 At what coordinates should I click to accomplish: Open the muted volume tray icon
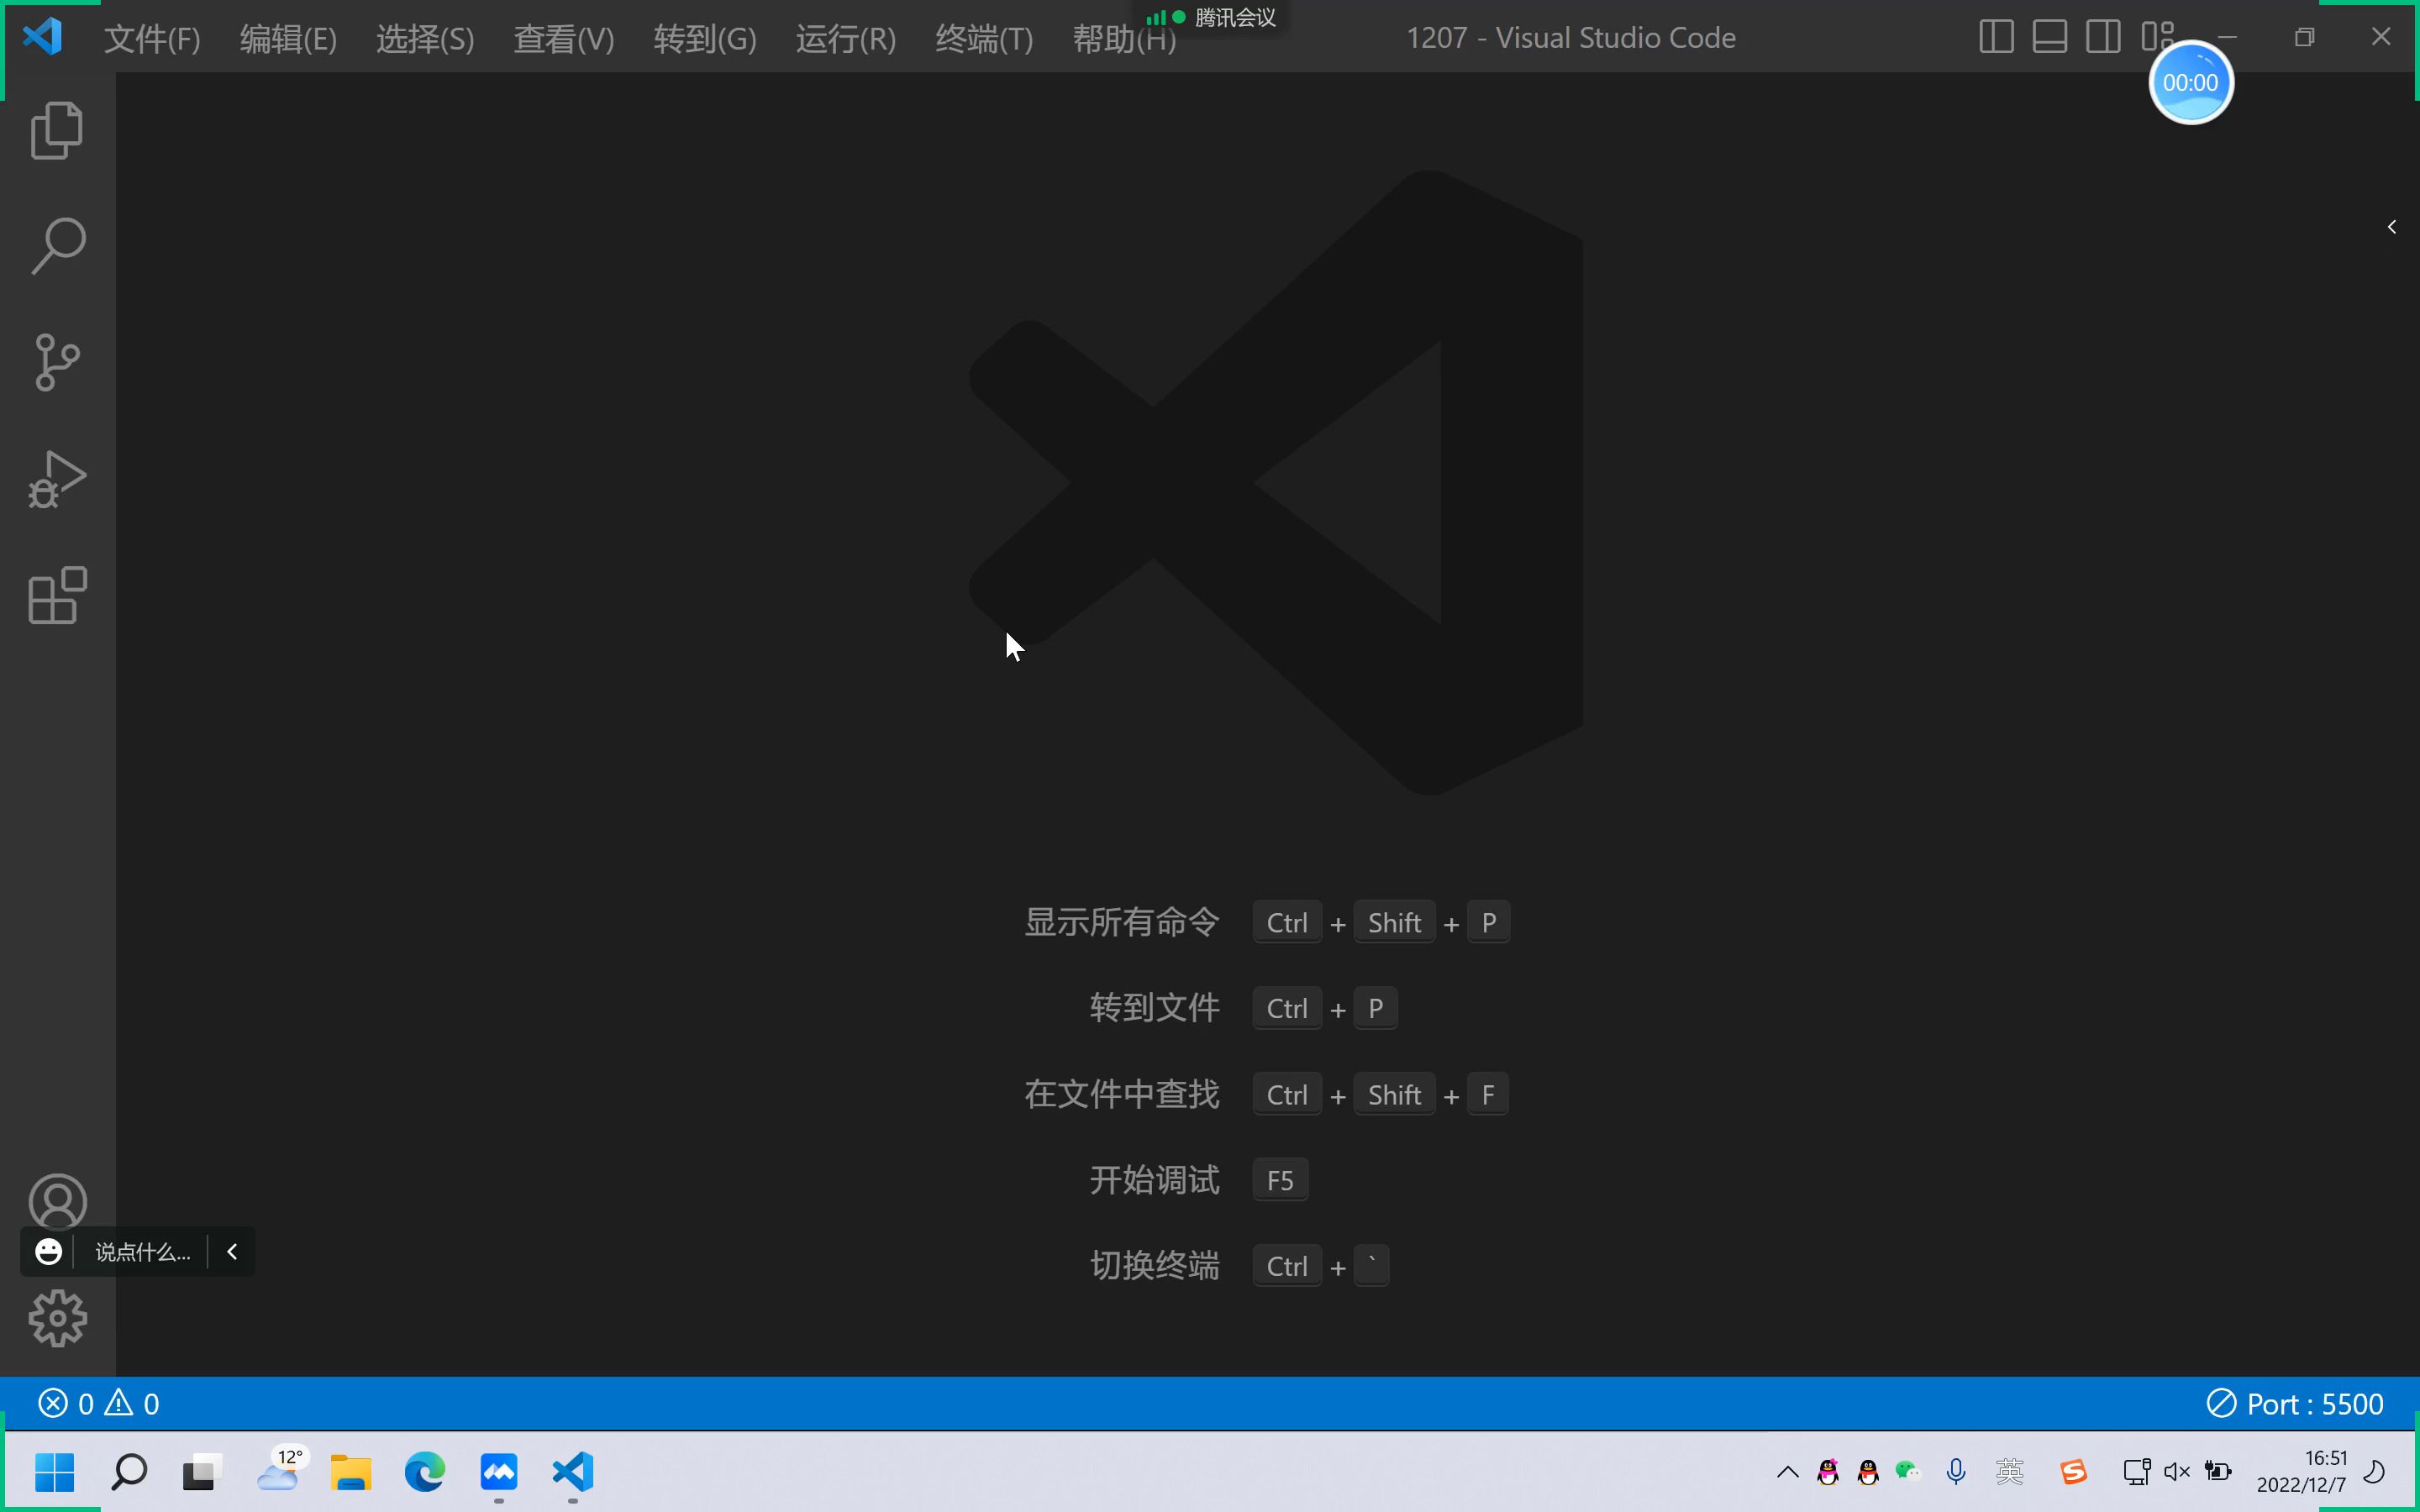pyautogui.click(x=2177, y=1472)
